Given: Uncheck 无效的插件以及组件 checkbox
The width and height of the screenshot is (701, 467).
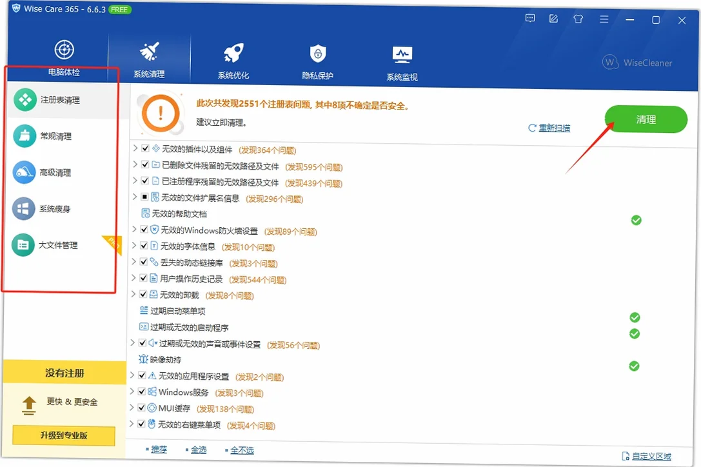Looking at the screenshot, I should click(x=145, y=148).
